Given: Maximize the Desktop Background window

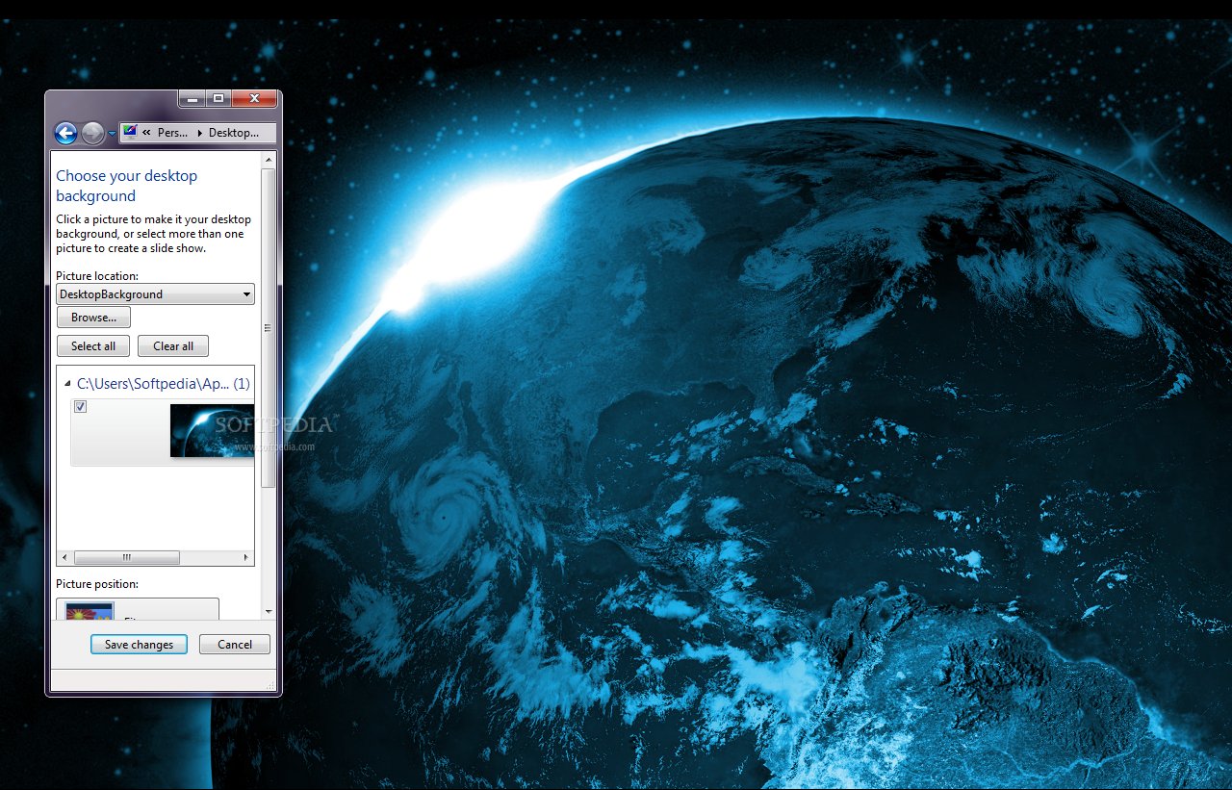Looking at the screenshot, I should click(218, 98).
